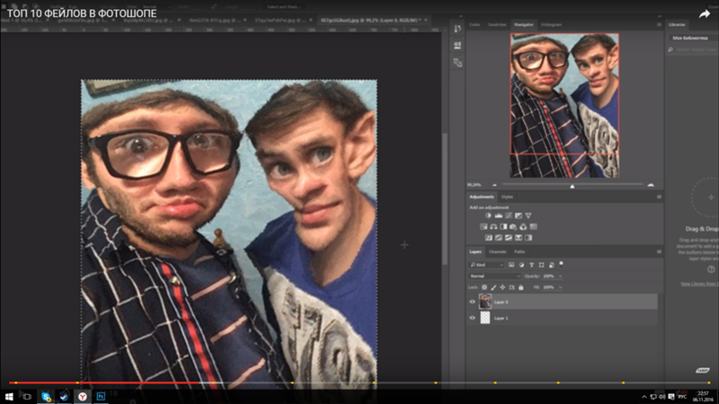
Task: Toggle type layer filter in Layers panel
Action: (531, 265)
